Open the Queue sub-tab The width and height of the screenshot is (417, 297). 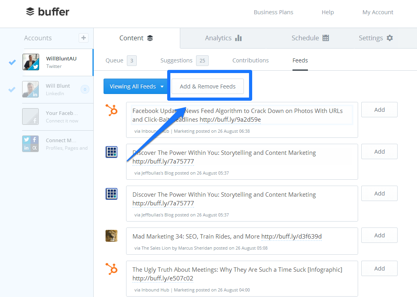pos(114,60)
